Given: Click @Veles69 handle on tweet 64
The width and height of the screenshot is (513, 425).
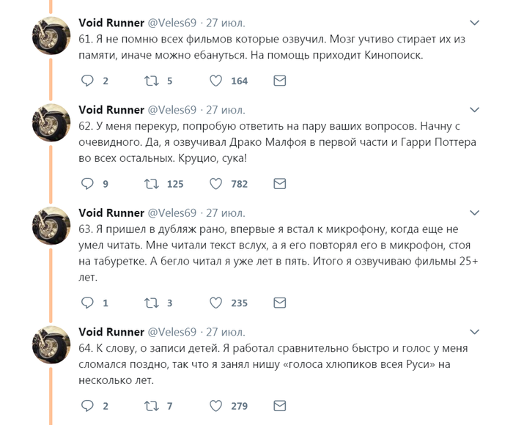Looking at the screenshot, I should [x=172, y=332].
